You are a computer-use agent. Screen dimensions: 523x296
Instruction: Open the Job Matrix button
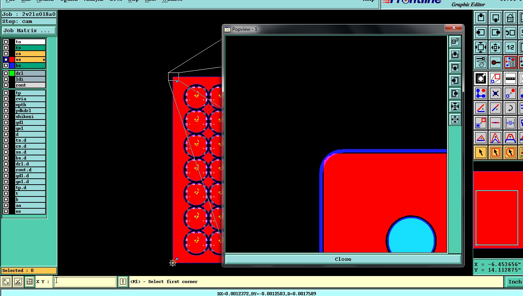29,31
